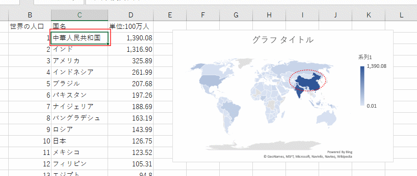The width and height of the screenshot is (417, 176).
Task: Click population value 207.68
Action: pyautogui.click(x=131, y=84)
